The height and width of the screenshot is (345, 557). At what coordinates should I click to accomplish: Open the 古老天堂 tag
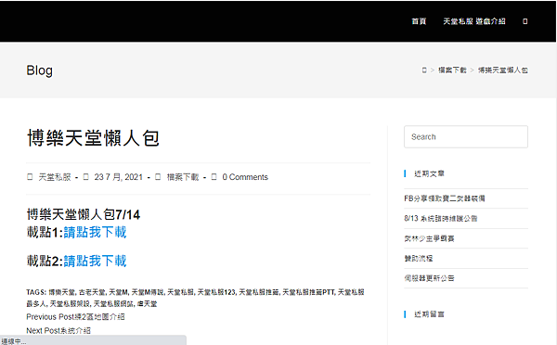(92, 292)
